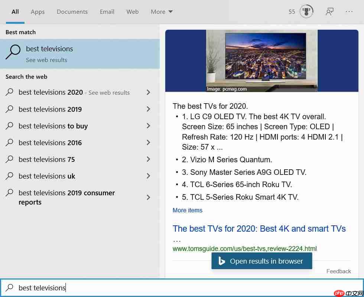Screen dimensions: 364x297
Task: Click the search icon next to best televisions uk
Action: [10, 176]
